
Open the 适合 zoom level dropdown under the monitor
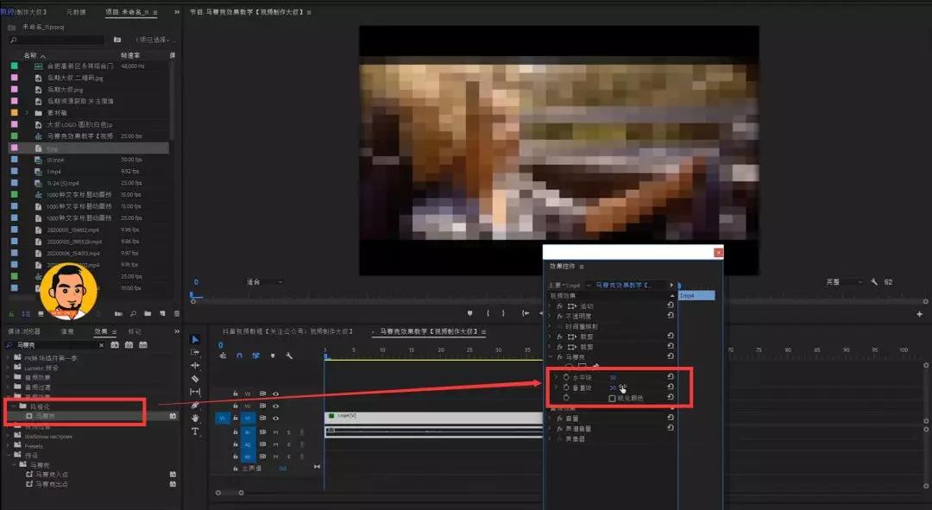pyautogui.click(x=265, y=281)
